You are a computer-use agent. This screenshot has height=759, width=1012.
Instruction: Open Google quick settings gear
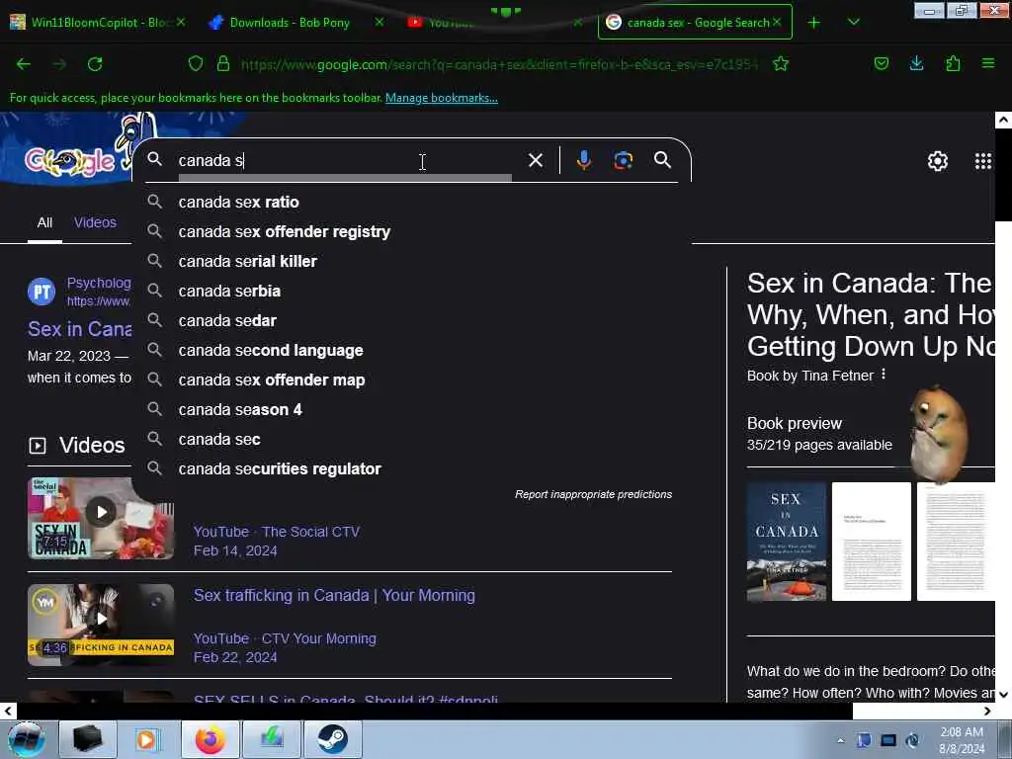(937, 161)
